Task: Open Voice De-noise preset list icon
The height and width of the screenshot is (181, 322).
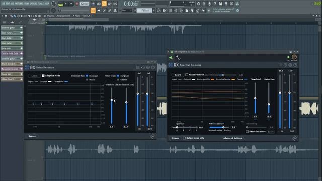Action: click(138, 67)
